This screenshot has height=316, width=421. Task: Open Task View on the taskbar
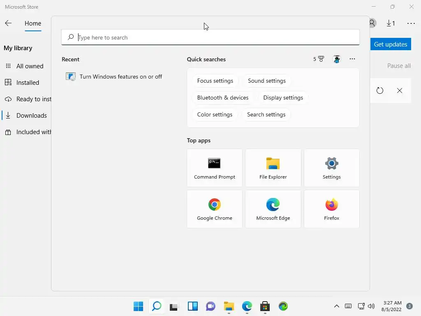point(174,306)
